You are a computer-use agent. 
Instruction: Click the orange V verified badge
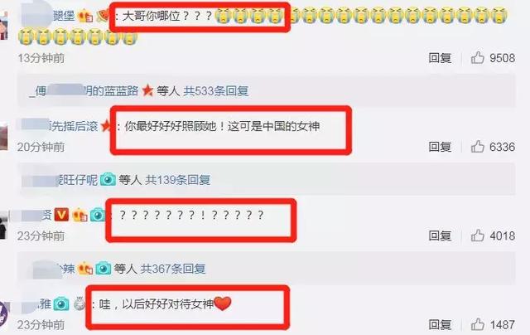(61, 215)
